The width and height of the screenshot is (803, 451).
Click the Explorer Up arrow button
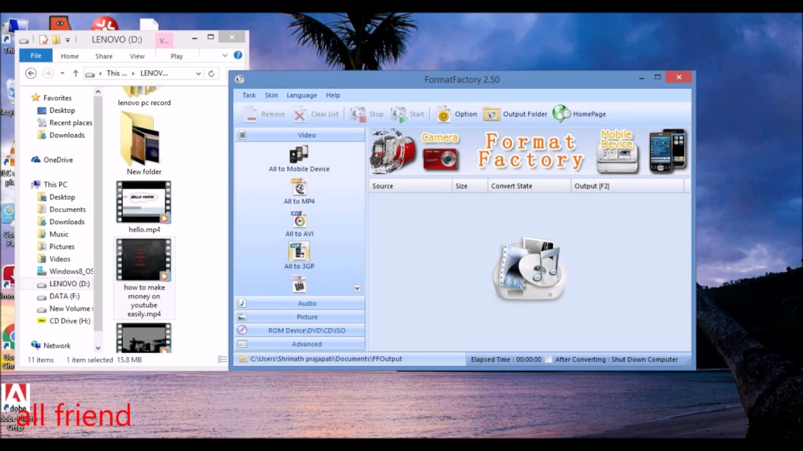click(76, 73)
